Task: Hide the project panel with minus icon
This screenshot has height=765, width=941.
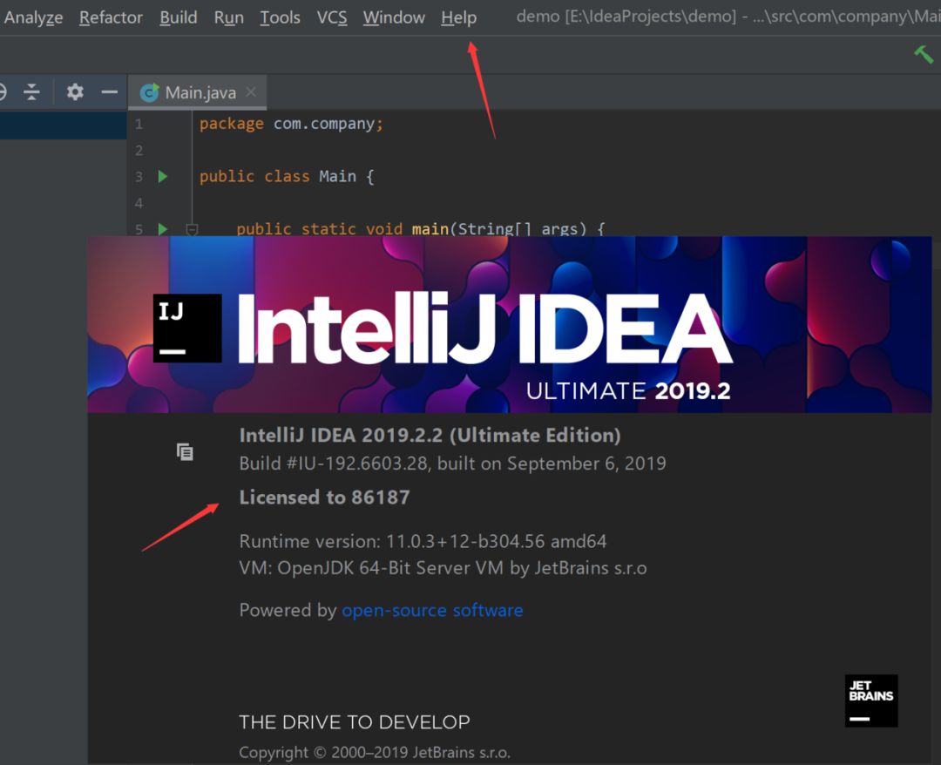Action: point(109,91)
